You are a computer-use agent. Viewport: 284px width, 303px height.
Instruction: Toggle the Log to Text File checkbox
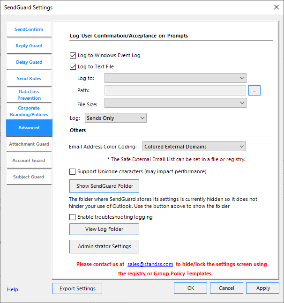[x=73, y=67]
